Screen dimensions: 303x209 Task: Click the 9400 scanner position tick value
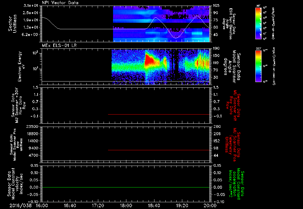pyautogui.click(x=33, y=148)
